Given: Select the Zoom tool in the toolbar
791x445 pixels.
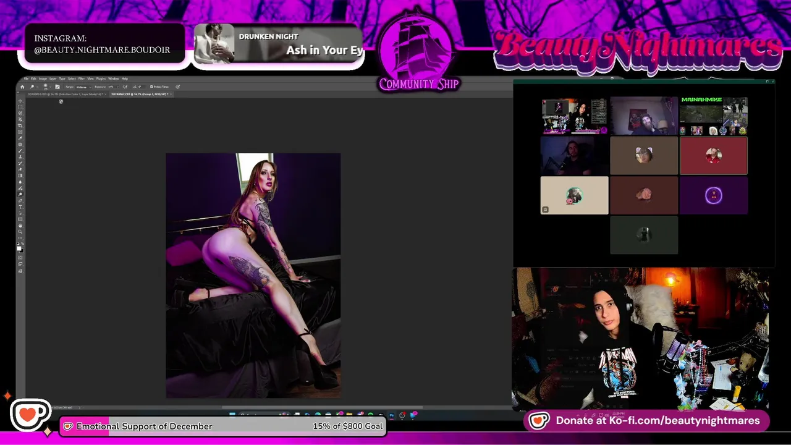Looking at the screenshot, I should [x=20, y=232].
